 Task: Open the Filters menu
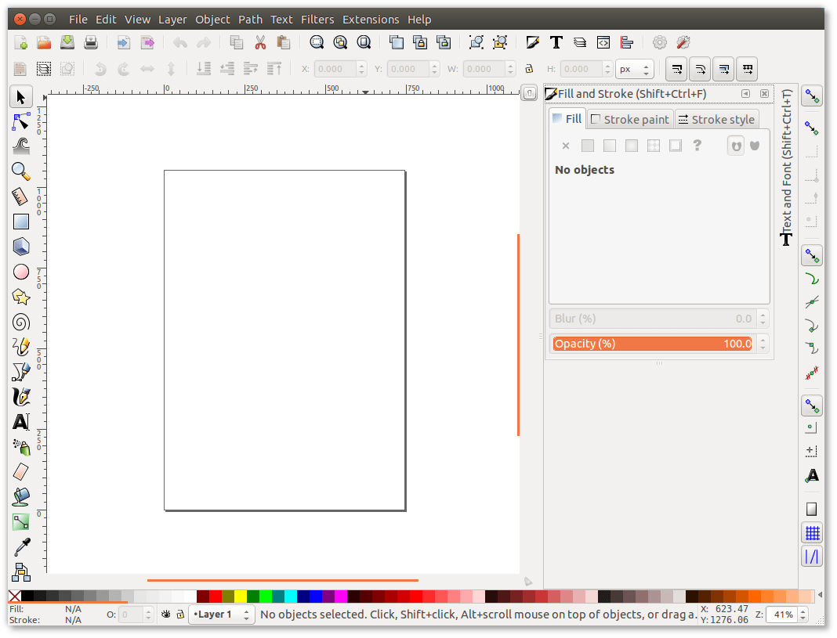(317, 19)
